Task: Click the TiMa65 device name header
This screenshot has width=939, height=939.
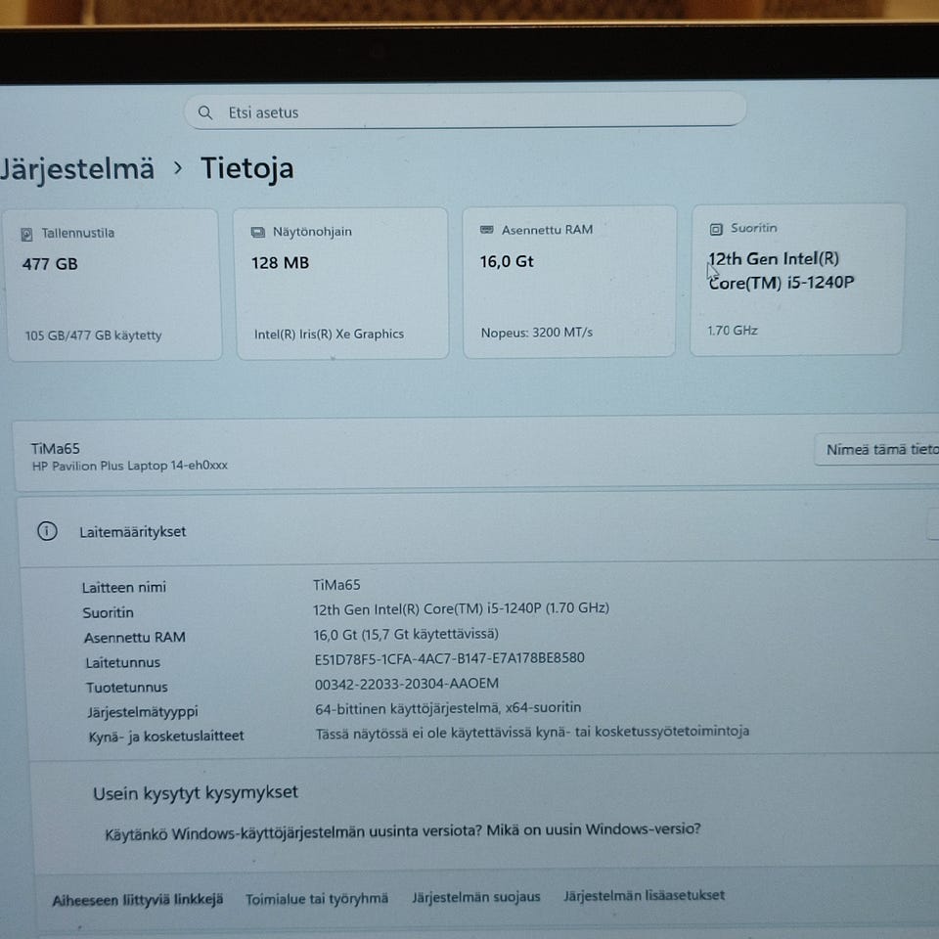Action: (x=55, y=448)
